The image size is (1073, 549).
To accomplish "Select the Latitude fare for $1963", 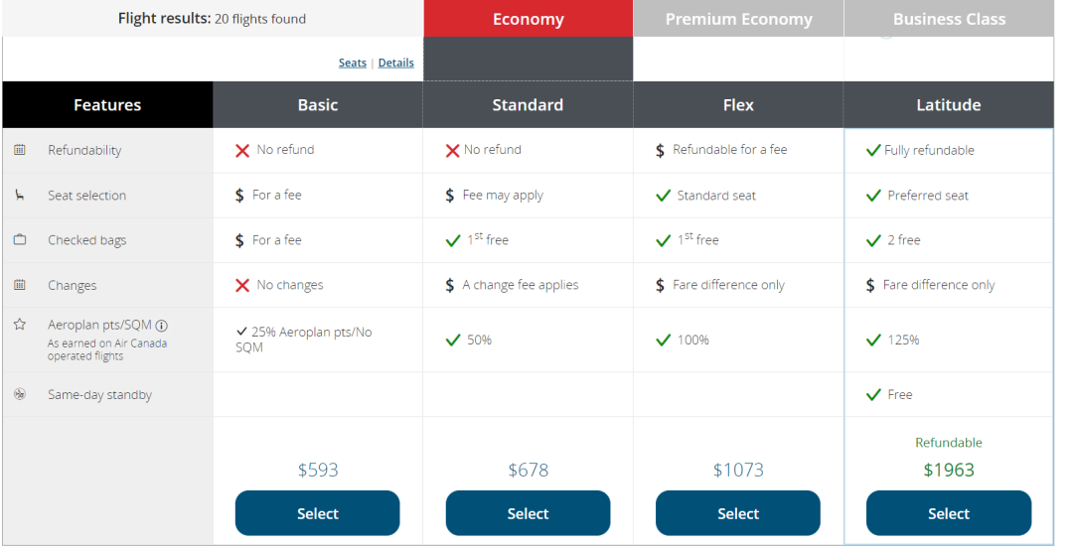I will point(949,513).
